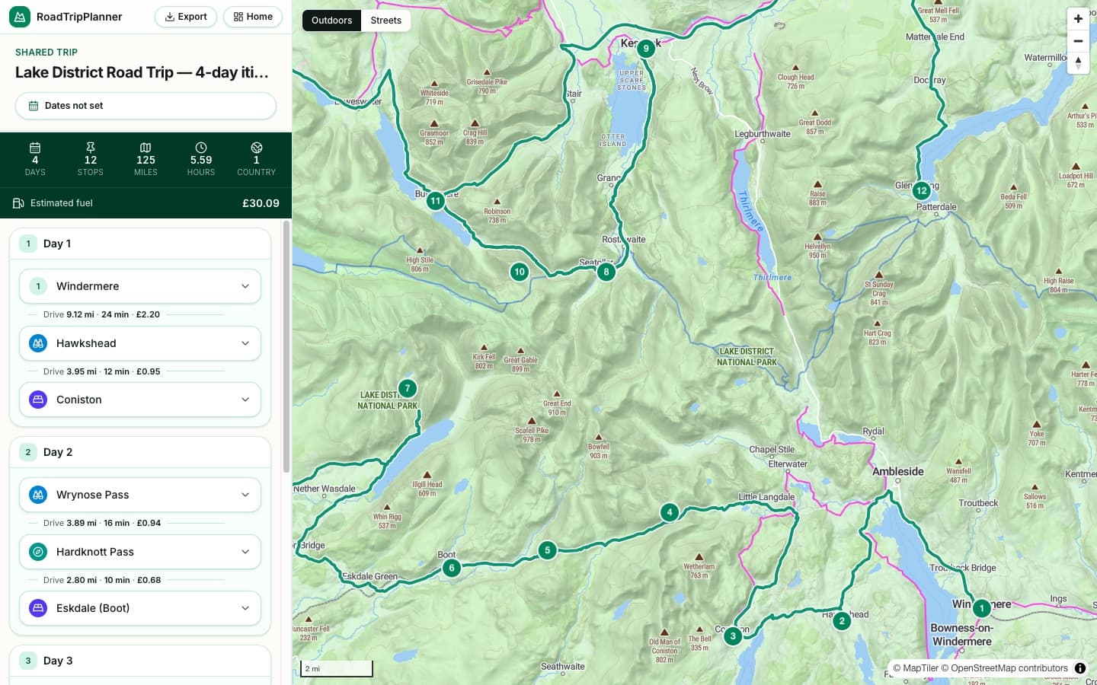Screen dimensions: 1097x685
Task: Click the globe Country stat icon
Action: tap(257, 148)
